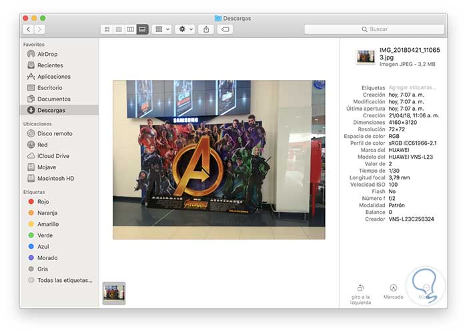467x334 pixels.
Task: Rotate image with giro a la izquierda
Action: 360,295
